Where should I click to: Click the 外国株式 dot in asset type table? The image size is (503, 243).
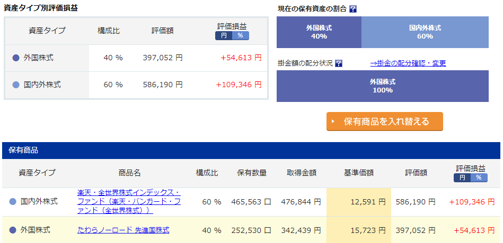point(16,58)
